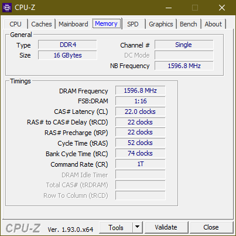Select the Mainboard tab
Screen dimensions: 236x236
click(x=73, y=24)
